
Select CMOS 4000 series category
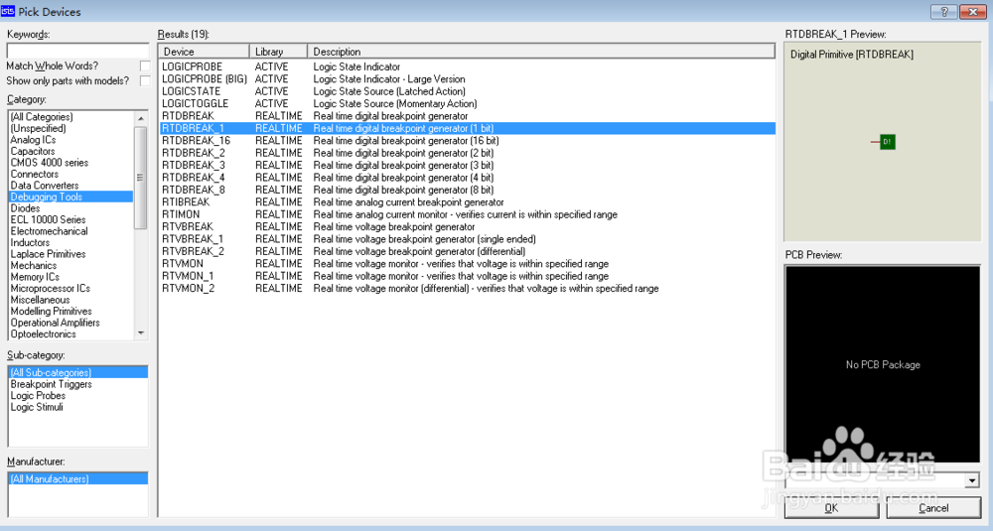(71, 163)
